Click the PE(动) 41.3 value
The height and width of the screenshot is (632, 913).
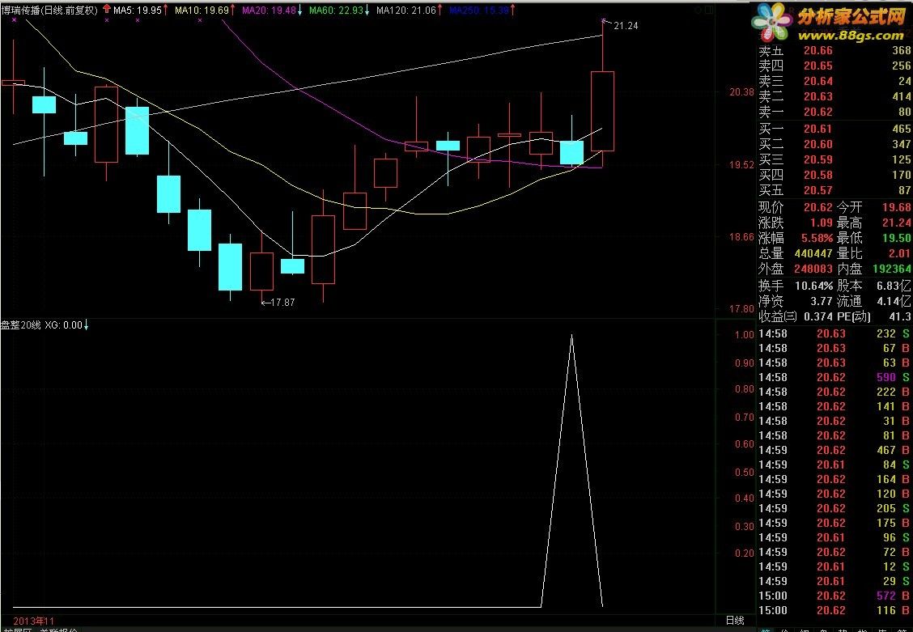[x=899, y=316]
